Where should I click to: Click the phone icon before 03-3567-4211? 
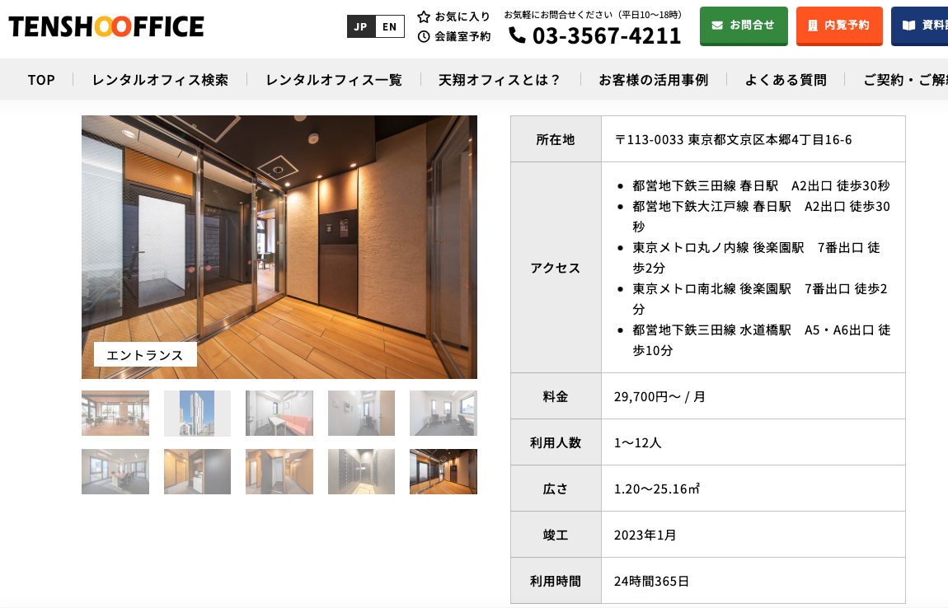click(517, 35)
